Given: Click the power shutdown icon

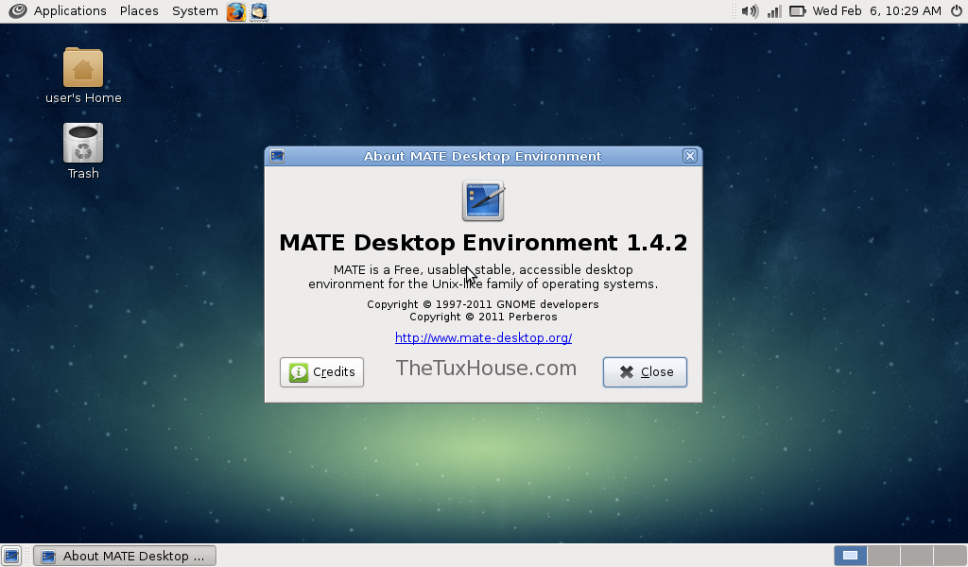Looking at the screenshot, I should pos(956,11).
